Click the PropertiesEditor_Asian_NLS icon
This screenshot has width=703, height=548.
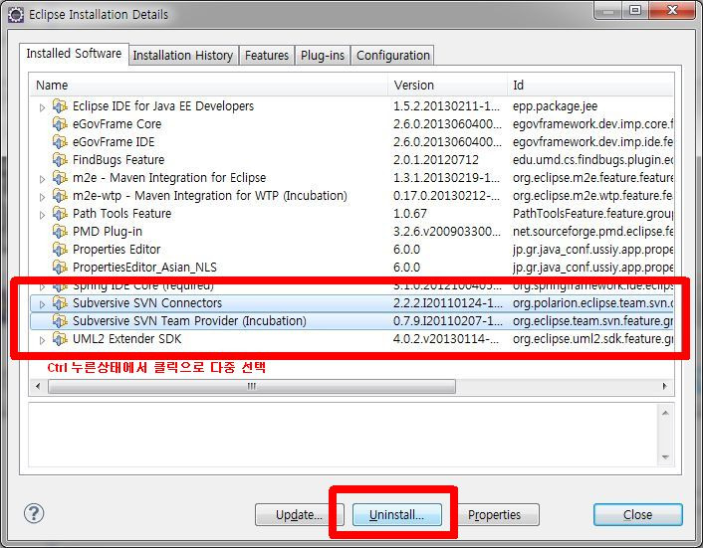coord(60,268)
